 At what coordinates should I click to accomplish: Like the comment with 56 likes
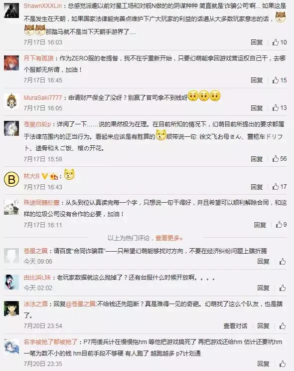pos(279,159)
